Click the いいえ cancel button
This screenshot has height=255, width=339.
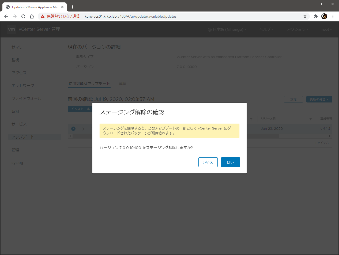click(x=208, y=162)
